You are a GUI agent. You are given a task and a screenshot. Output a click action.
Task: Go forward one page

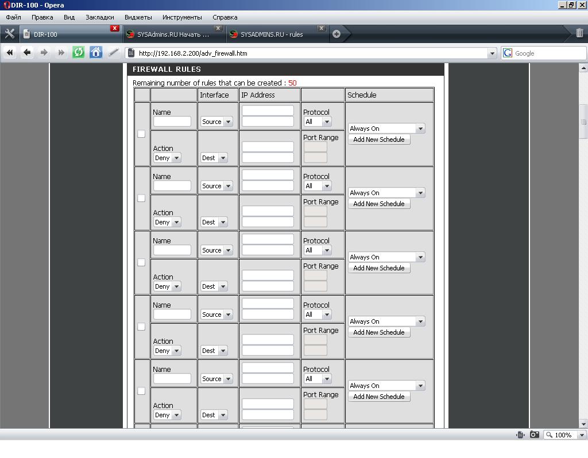coord(44,52)
